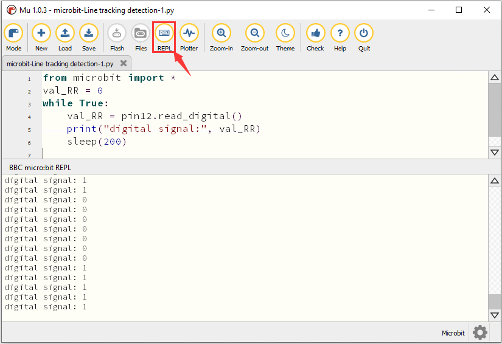Click the editor vertical scrollbar thumb
This screenshot has height=344, width=502.
click(495, 110)
